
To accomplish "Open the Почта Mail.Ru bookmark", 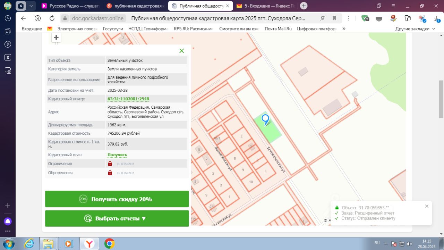I will point(278,29).
